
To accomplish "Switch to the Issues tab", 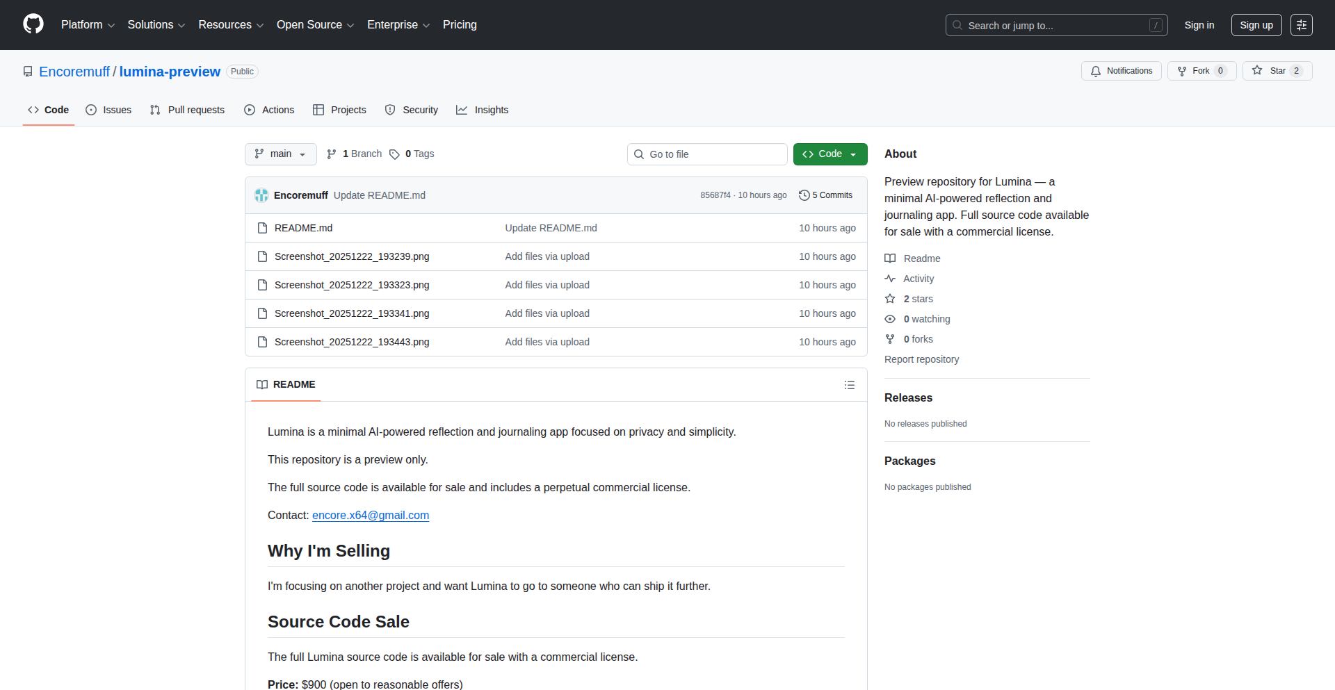I will click(x=108, y=110).
